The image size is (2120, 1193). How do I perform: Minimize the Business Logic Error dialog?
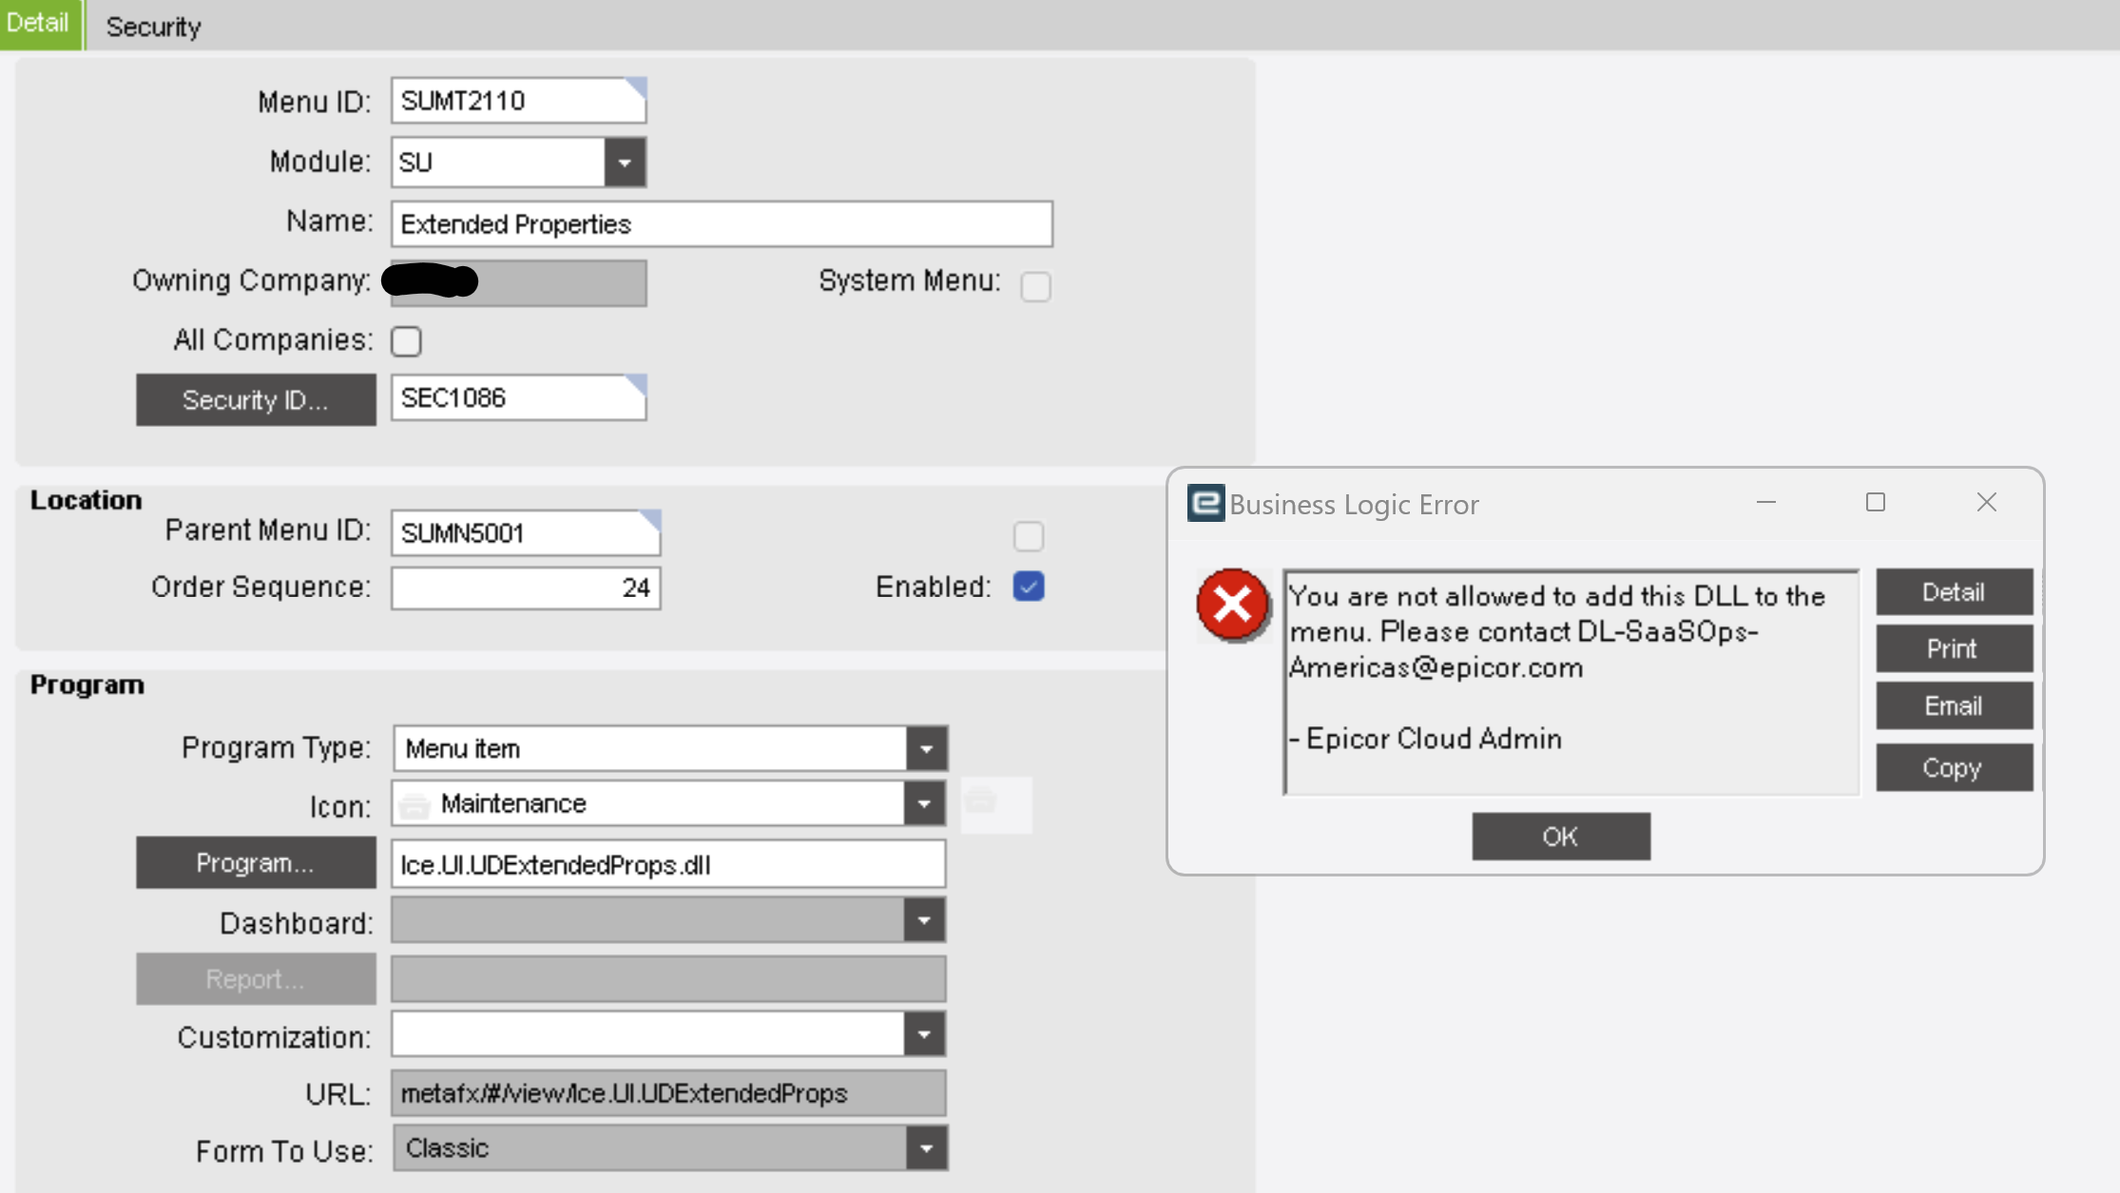(1765, 502)
